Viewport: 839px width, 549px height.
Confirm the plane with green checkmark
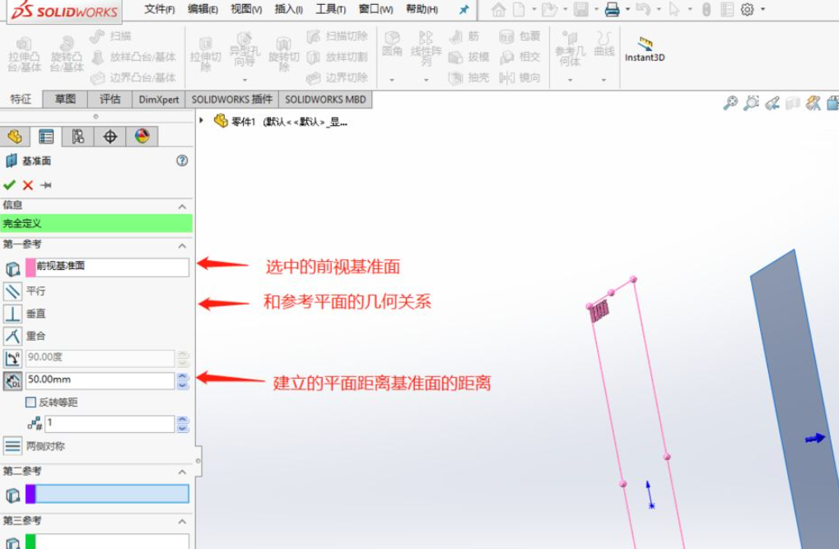9,185
